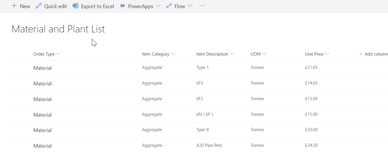
Task: Click the Material and Plant List title
Action: pos(58,29)
